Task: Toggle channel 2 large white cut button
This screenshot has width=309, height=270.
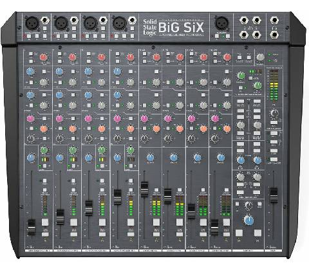Action: point(73,222)
